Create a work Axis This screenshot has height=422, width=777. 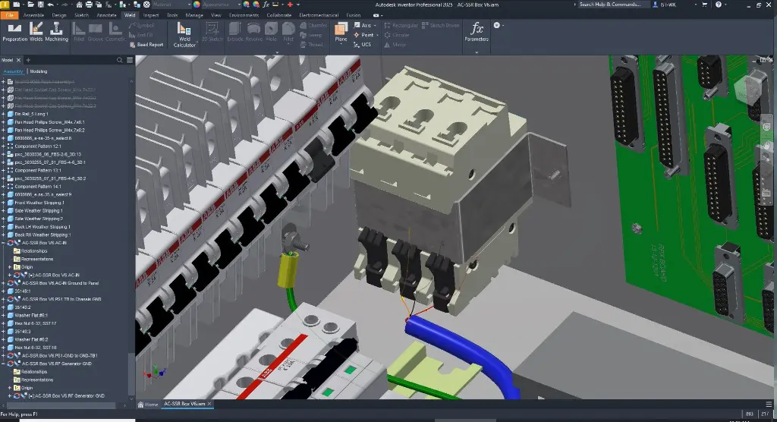coord(362,25)
